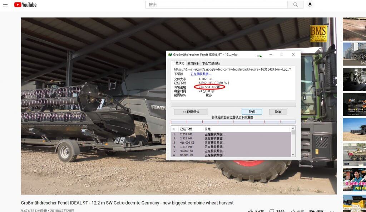Select the thread row showing 416.000 KB
Viewport: 366px width, 212px height.
pos(231,143)
